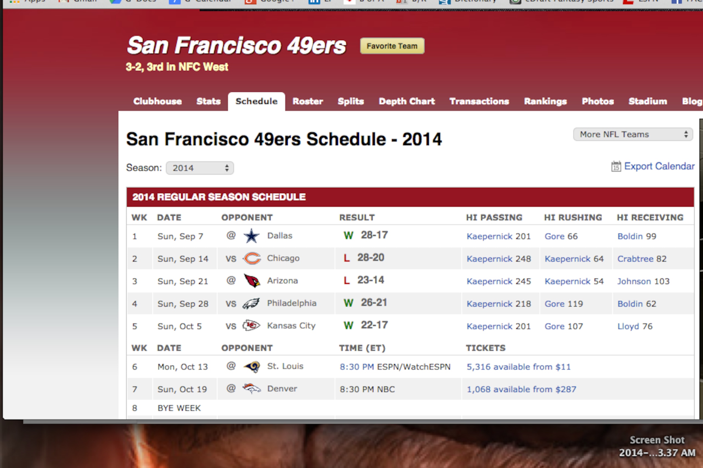Open the Dallas team link
703x468 pixels.
point(280,236)
